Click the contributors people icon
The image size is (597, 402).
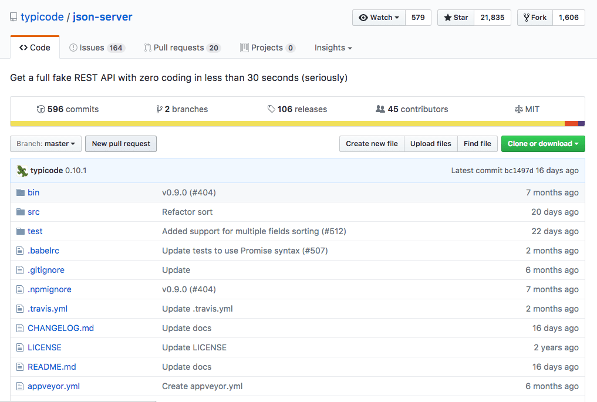[x=380, y=109]
